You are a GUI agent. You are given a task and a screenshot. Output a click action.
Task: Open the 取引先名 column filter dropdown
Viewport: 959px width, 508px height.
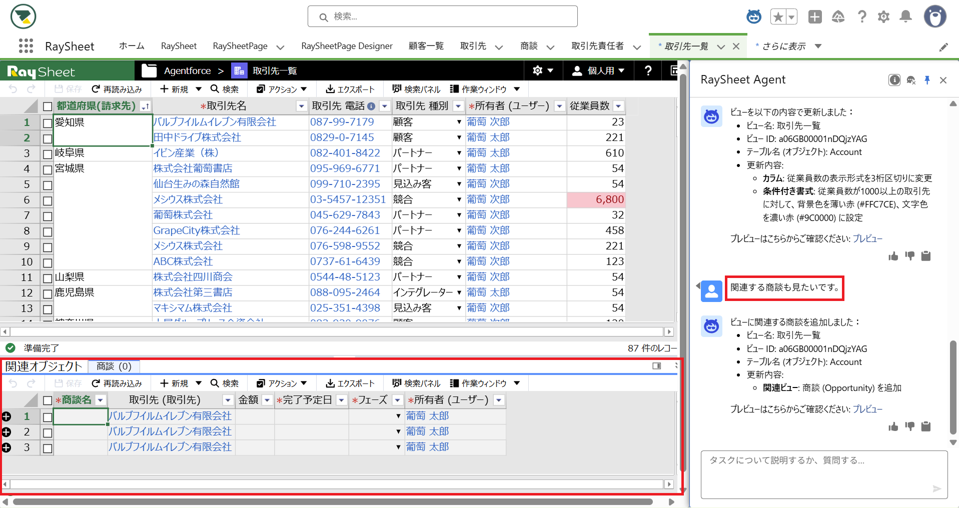click(301, 106)
